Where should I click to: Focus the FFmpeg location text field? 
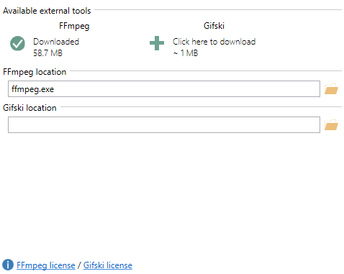click(164, 89)
